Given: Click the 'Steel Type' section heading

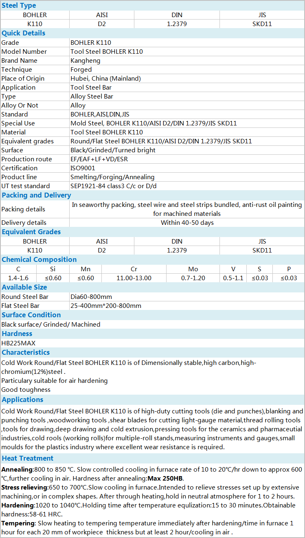Looking at the screenshot, I should pos(19,5).
